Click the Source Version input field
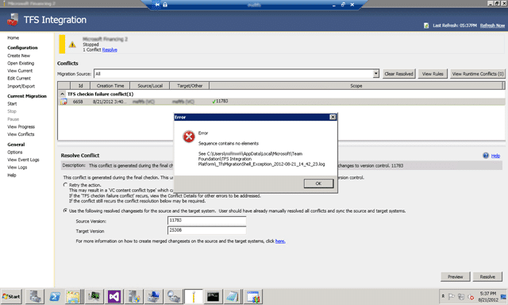The width and height of the screenshot is (508, 305). coord(206,220)
